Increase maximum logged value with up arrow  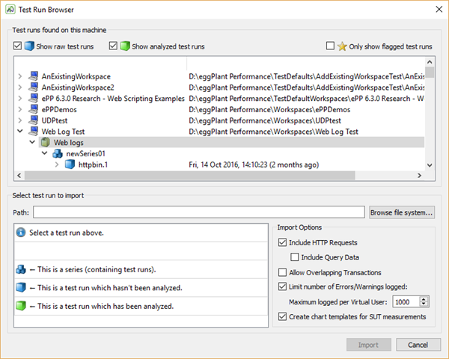pyautogui.click(x=424, y=299)
